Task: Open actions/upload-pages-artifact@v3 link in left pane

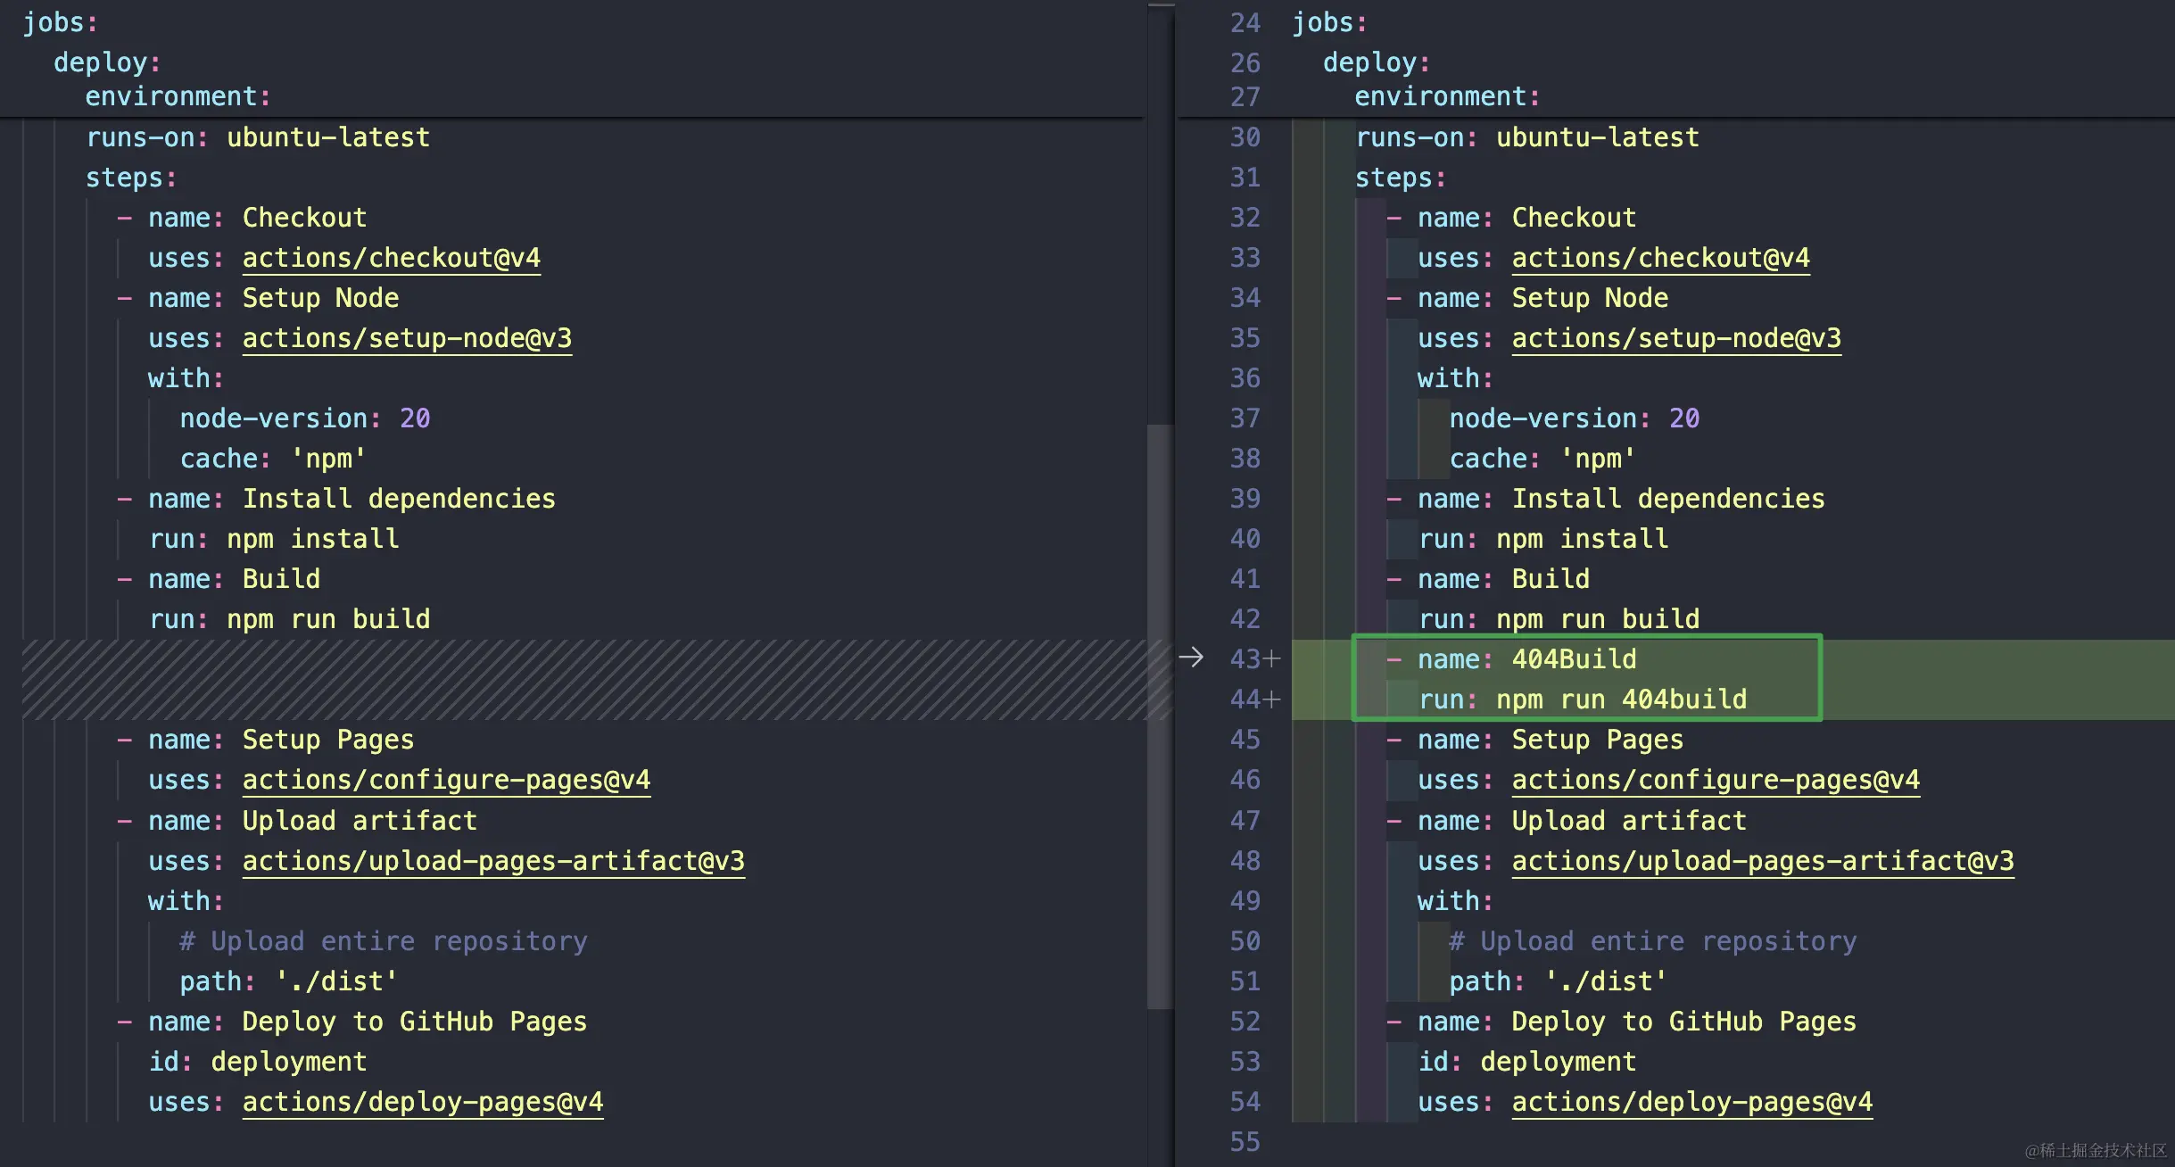Action: tap(492, 861)
